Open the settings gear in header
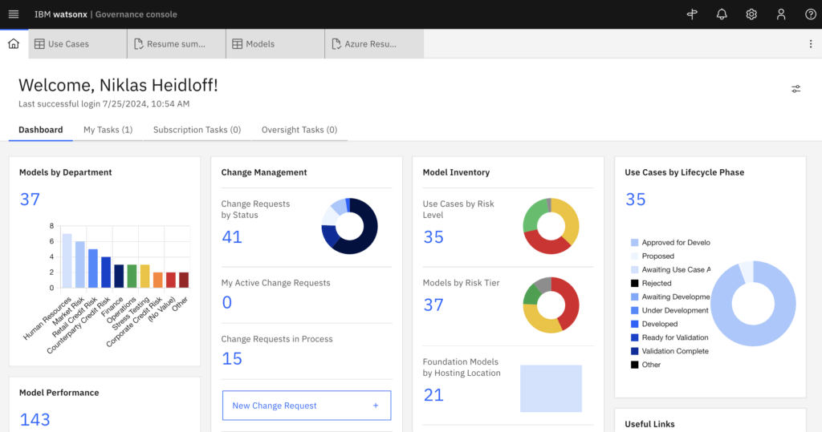This screenshot has width=822, height=432. pyautogui.click(x=751, y=14)
